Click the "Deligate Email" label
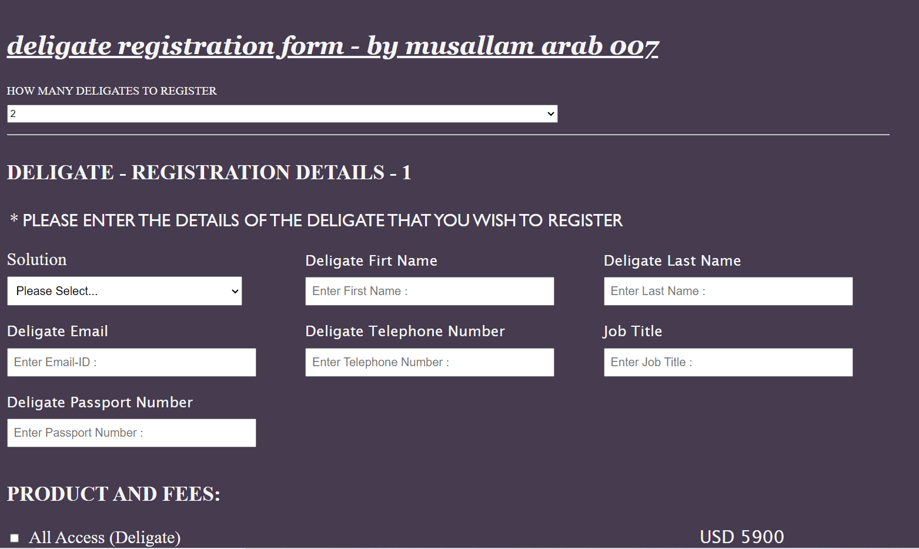919x549 pixels. click(58, 331)
